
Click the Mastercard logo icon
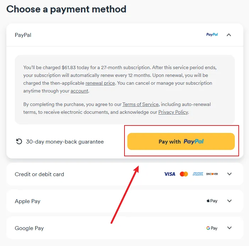(184, 174)
